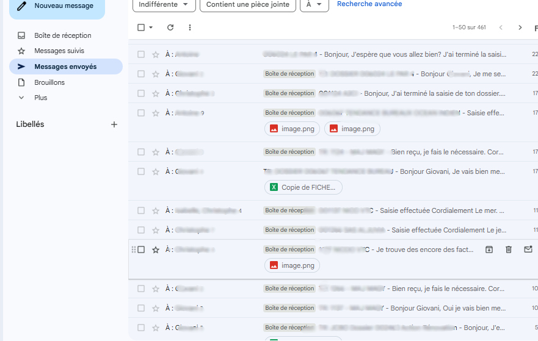The image size is (538, 341).
Task: Check the message 'Je me se...'
Action: pos(141,74)
